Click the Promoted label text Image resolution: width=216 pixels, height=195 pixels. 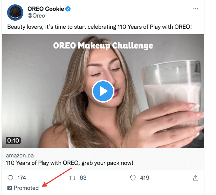(x=26, y=188)
